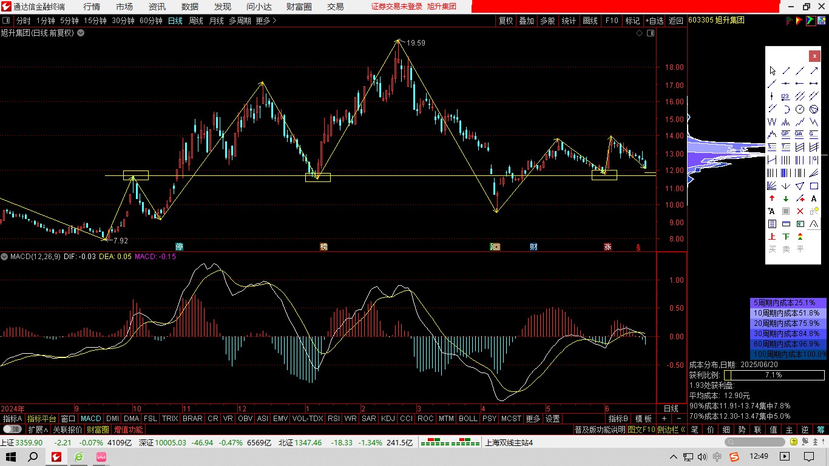Click the 财 event marker on the chart
The image size is (829, 466).
pyautogui.click(x=533, y=247)
